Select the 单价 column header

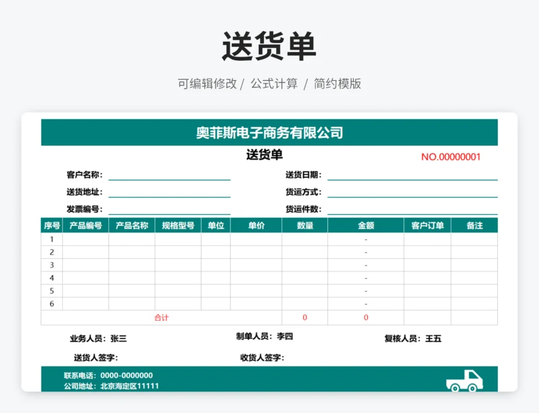point(256,226)
